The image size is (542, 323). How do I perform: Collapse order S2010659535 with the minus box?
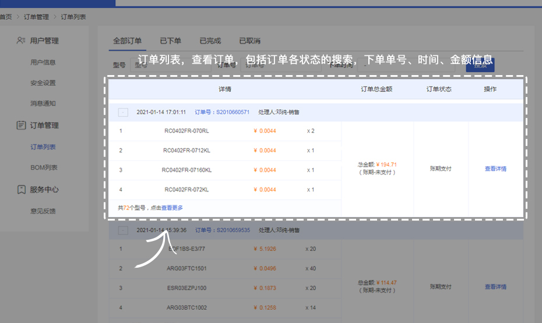coord(123,230)
